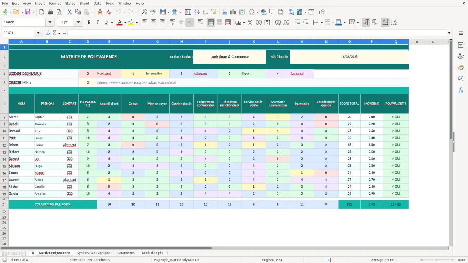The image size is (468, 263).
Task: Click the zoom slider in status bar
Action: pyautogui.click(x=436, y=260)
